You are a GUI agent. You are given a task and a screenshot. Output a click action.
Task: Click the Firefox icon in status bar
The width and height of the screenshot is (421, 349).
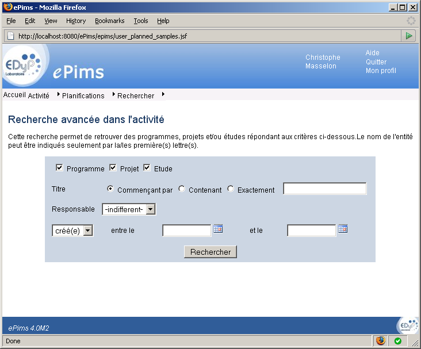click(381, 341)
